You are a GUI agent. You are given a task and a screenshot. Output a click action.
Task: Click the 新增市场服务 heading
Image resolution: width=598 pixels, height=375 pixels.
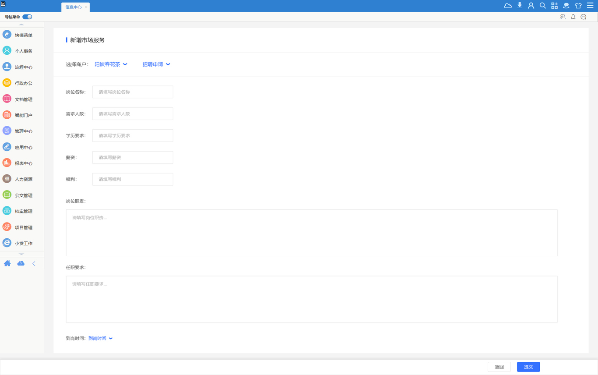(x=88, y=40)
